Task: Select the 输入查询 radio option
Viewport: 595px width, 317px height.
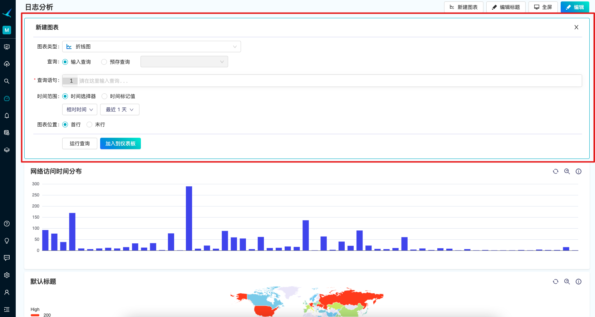Action: point(65,62)
